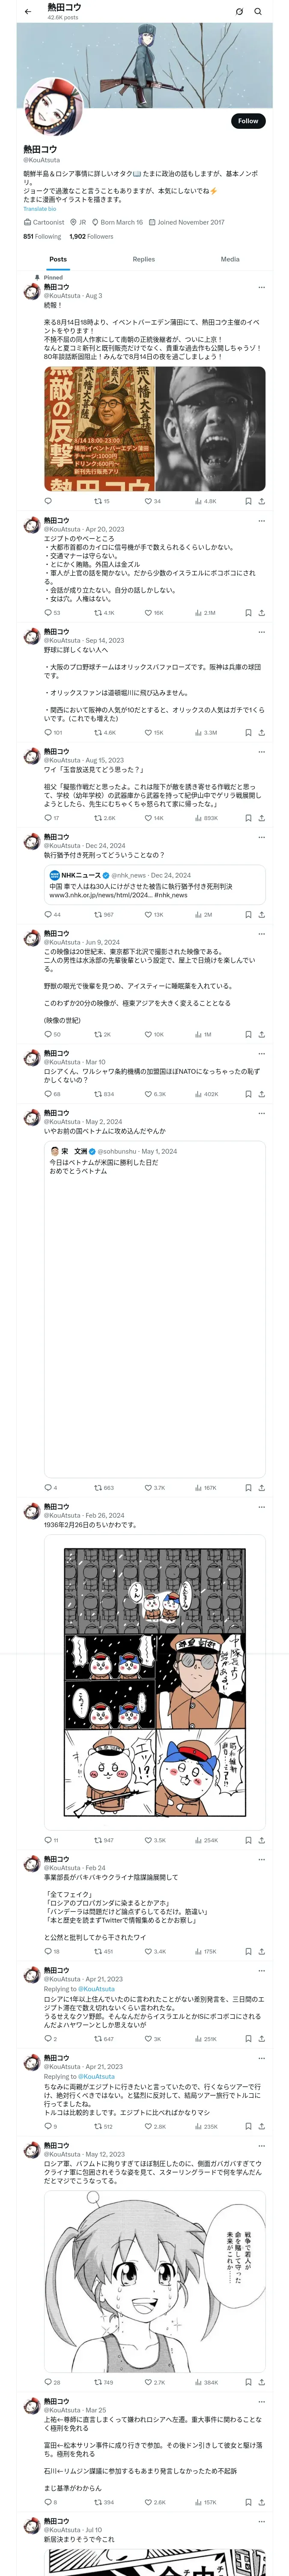Open the search icon in the profile header

pyautogui.click(x=258, y=12)
